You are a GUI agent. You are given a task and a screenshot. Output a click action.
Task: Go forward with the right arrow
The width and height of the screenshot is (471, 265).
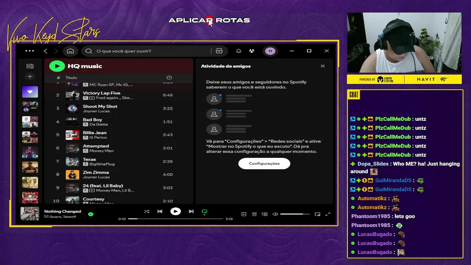pyautogui.click(x=56, y=51)
